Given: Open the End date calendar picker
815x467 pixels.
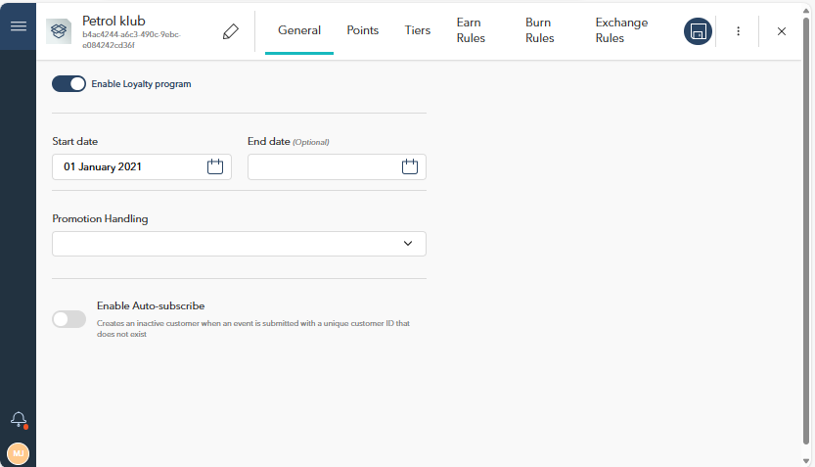Looking at the screenshot, I should [410, 166].
